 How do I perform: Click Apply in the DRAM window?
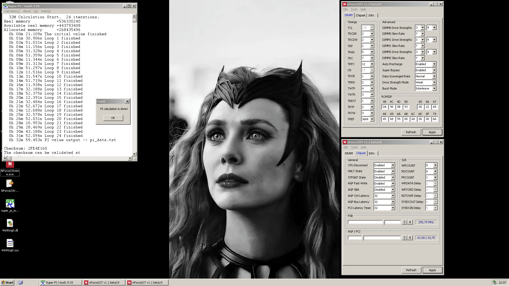pyautogui.click(x=432, y=132)
